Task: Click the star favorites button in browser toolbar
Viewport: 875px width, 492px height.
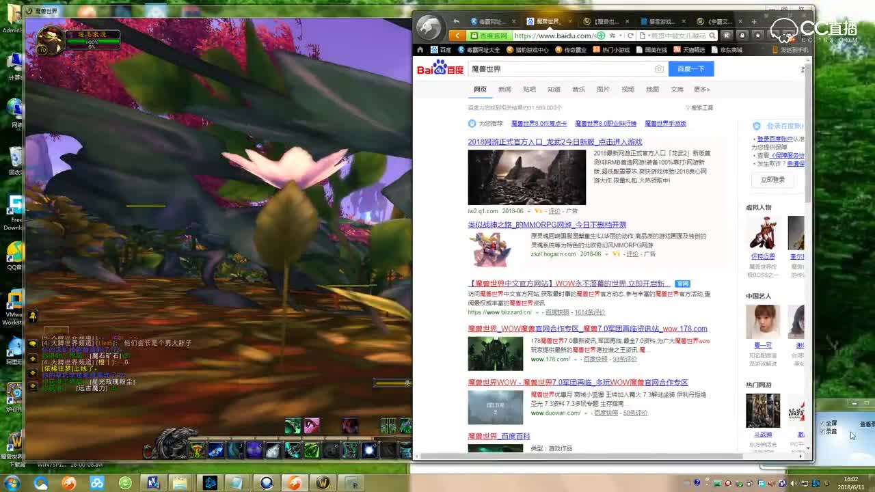Action: click(x=757, y=36)
